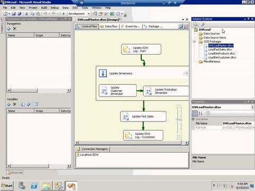Screen dimensions: 255x191
Task: Select LoadFactSales.dtsx package
Action: point(220,49)
